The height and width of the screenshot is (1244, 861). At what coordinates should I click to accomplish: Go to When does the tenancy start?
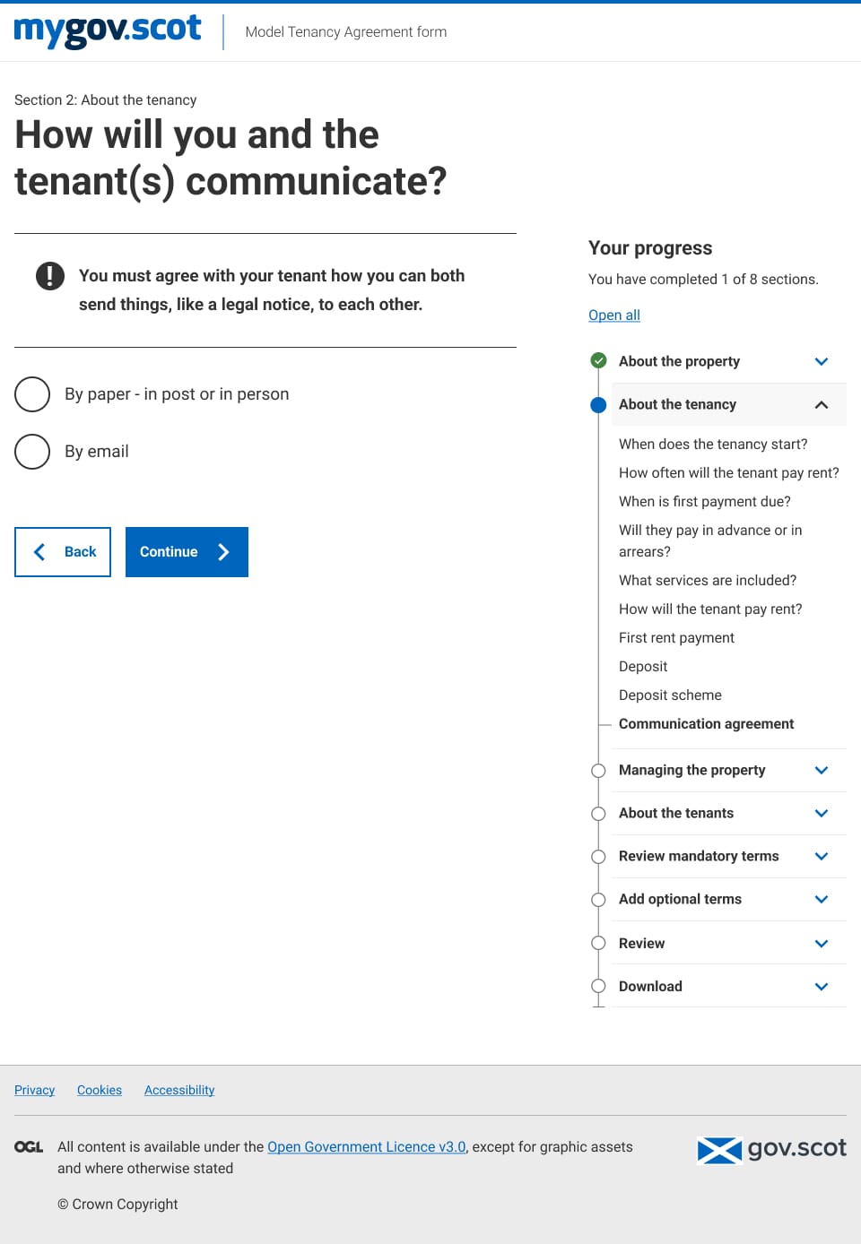713,445
